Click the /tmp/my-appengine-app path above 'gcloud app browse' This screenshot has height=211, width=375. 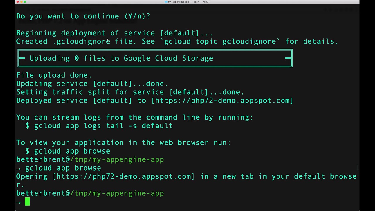[x=117, y=160]
